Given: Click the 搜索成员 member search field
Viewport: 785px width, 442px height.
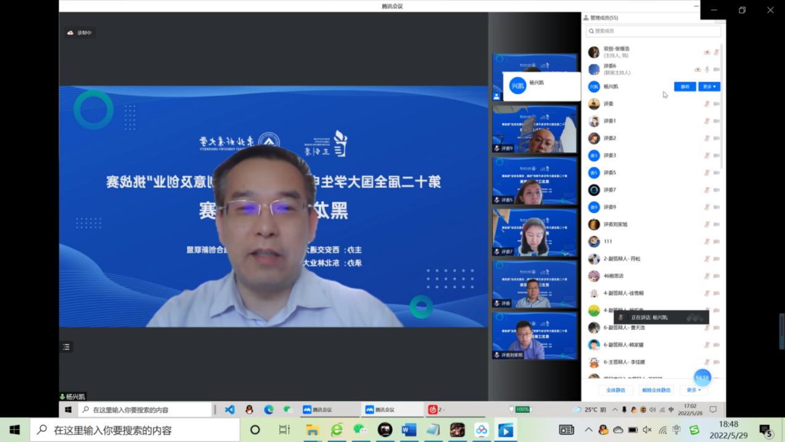Looking at the screenshot, I should coord(654,31).
